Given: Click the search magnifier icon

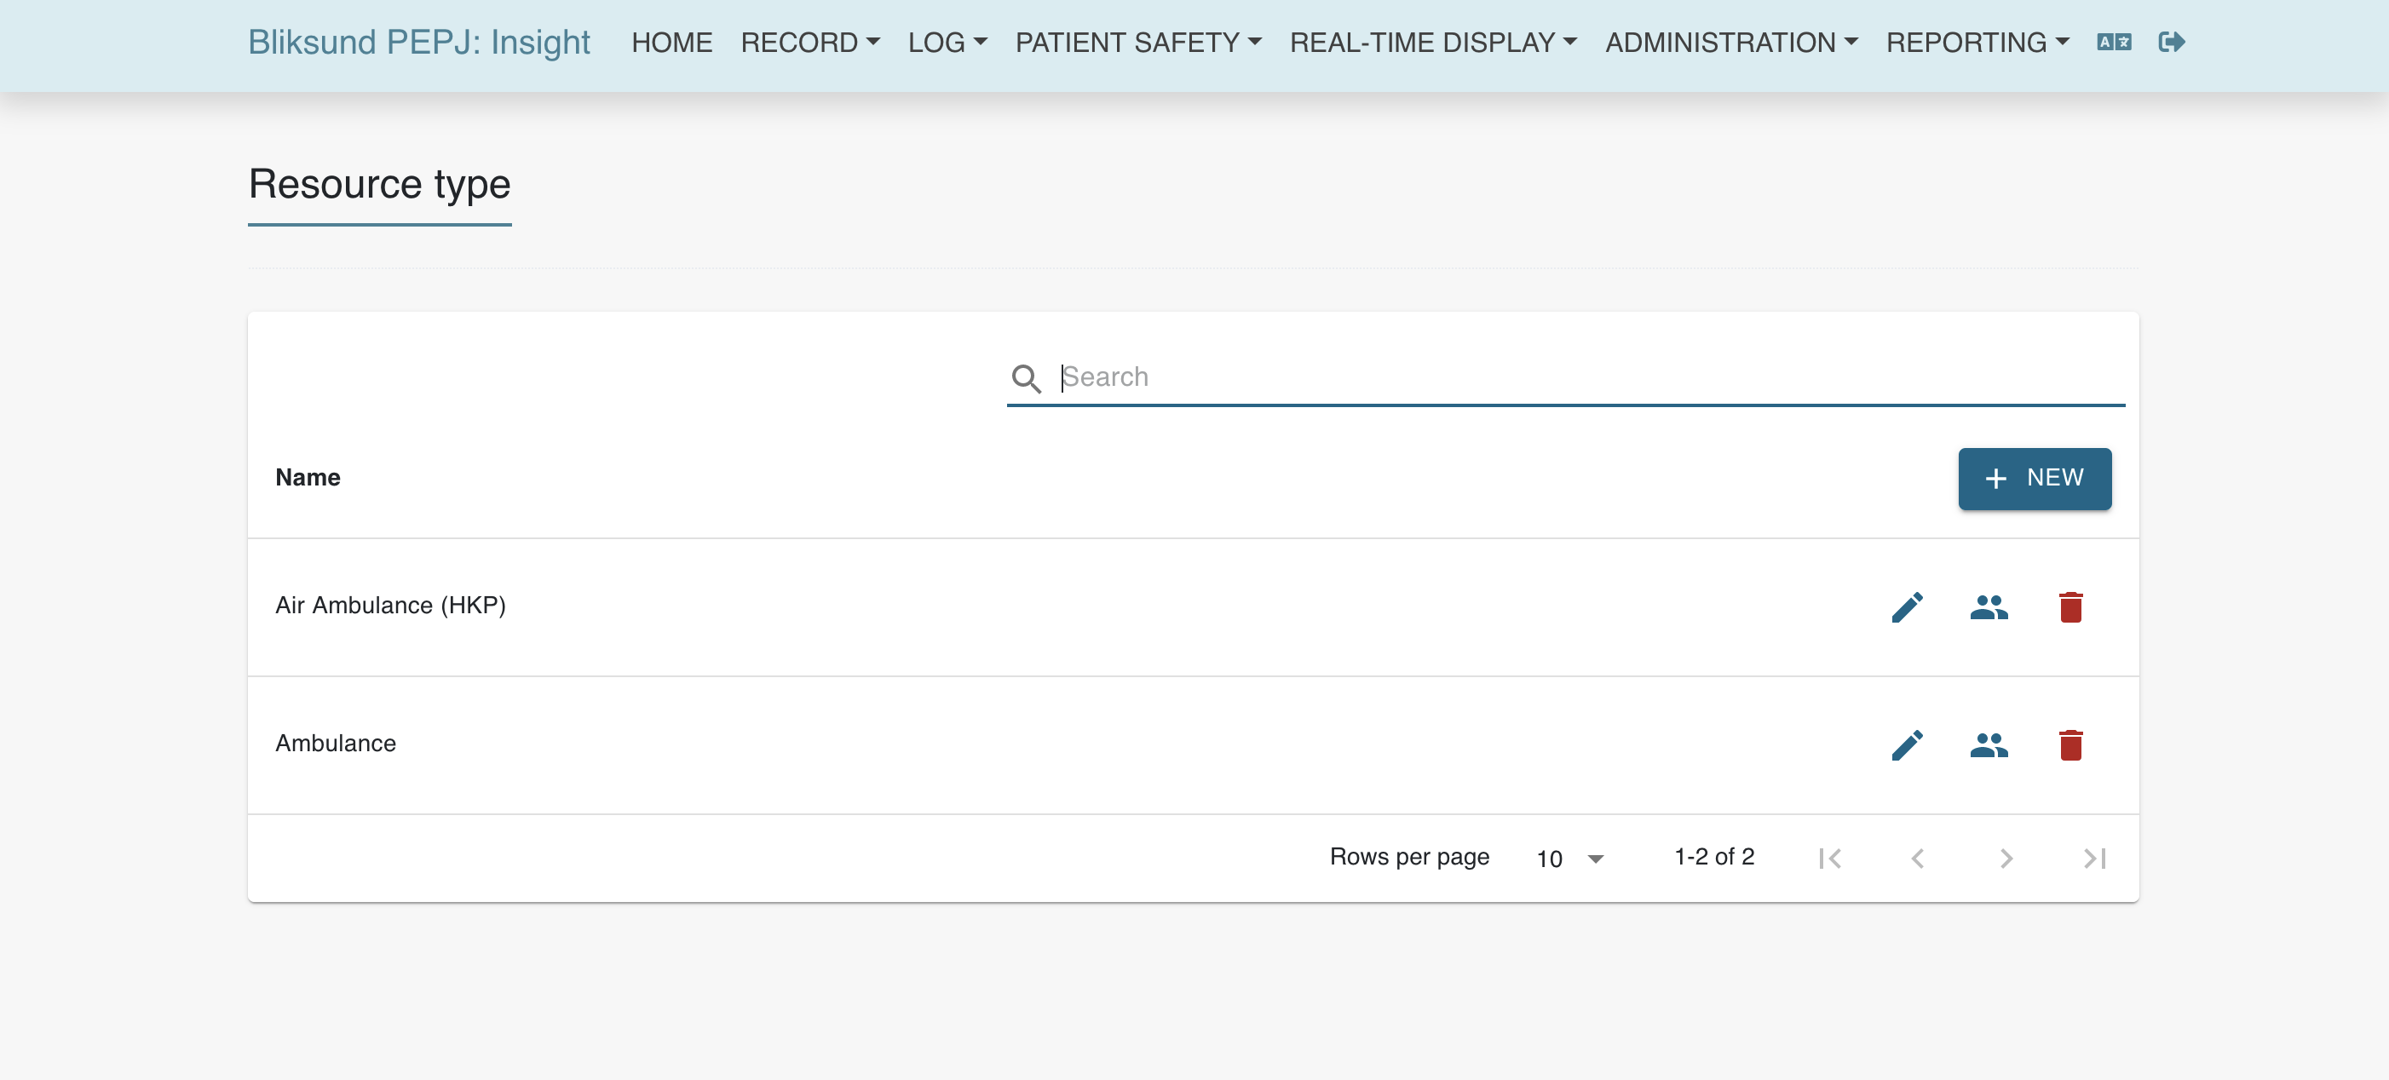Looking at the screenshot, I should 1026,378.
